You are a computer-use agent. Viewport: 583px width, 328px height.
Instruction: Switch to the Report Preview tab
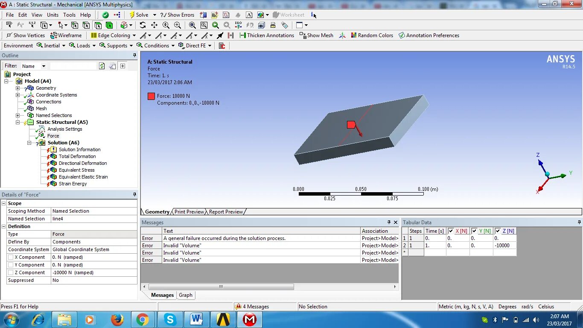226,212
